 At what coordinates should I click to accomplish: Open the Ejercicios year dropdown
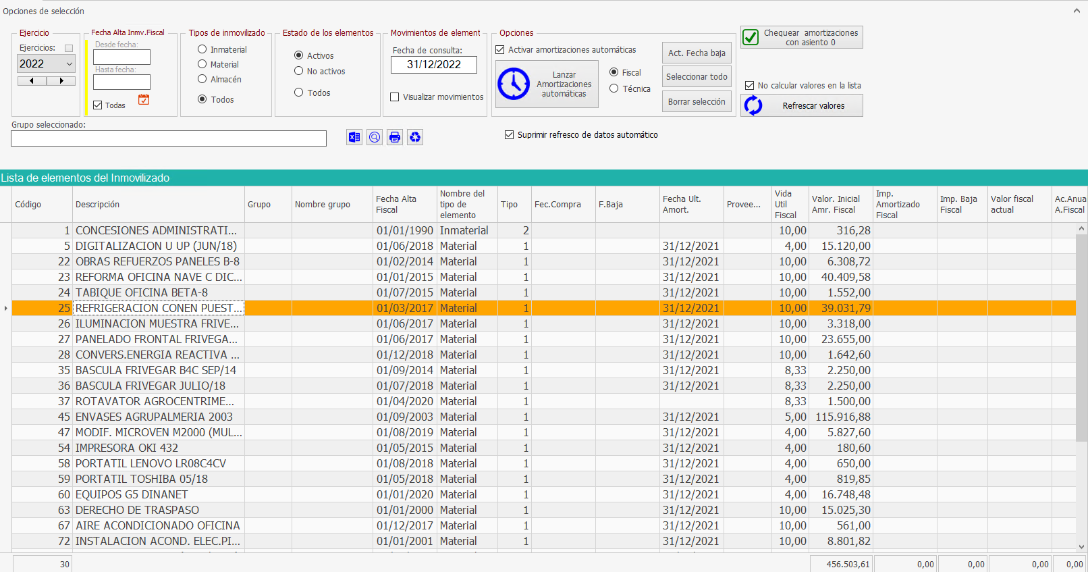pos(46,63)
